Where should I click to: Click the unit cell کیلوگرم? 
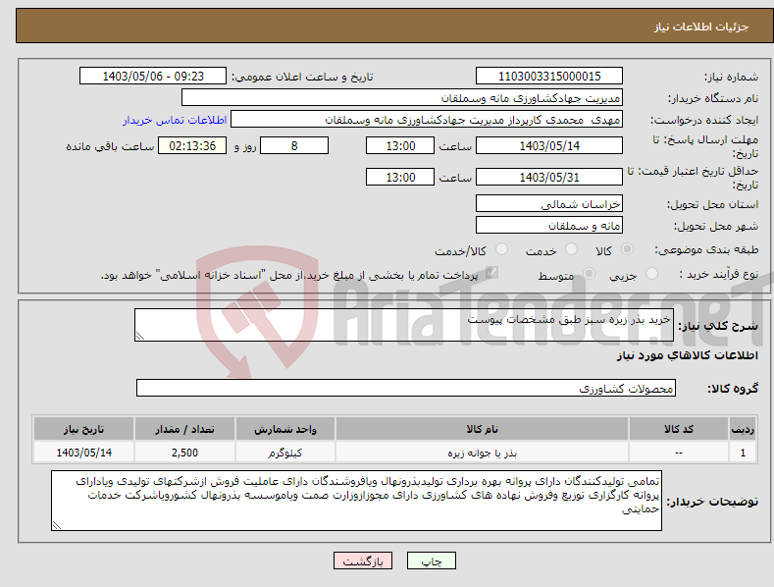click(285, 453)
